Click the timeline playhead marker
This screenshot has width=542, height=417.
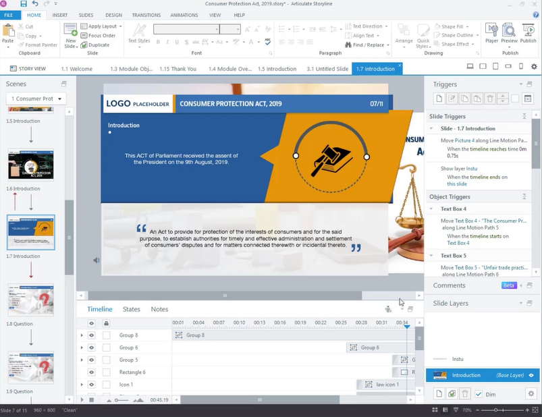click(407, 327)
